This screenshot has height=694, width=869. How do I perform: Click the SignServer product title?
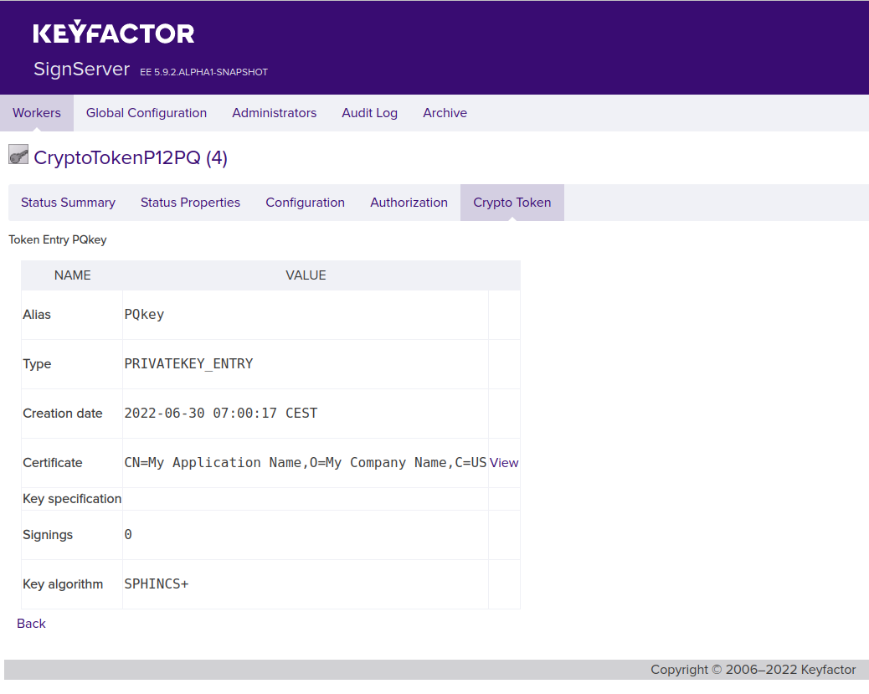(81, 69)
